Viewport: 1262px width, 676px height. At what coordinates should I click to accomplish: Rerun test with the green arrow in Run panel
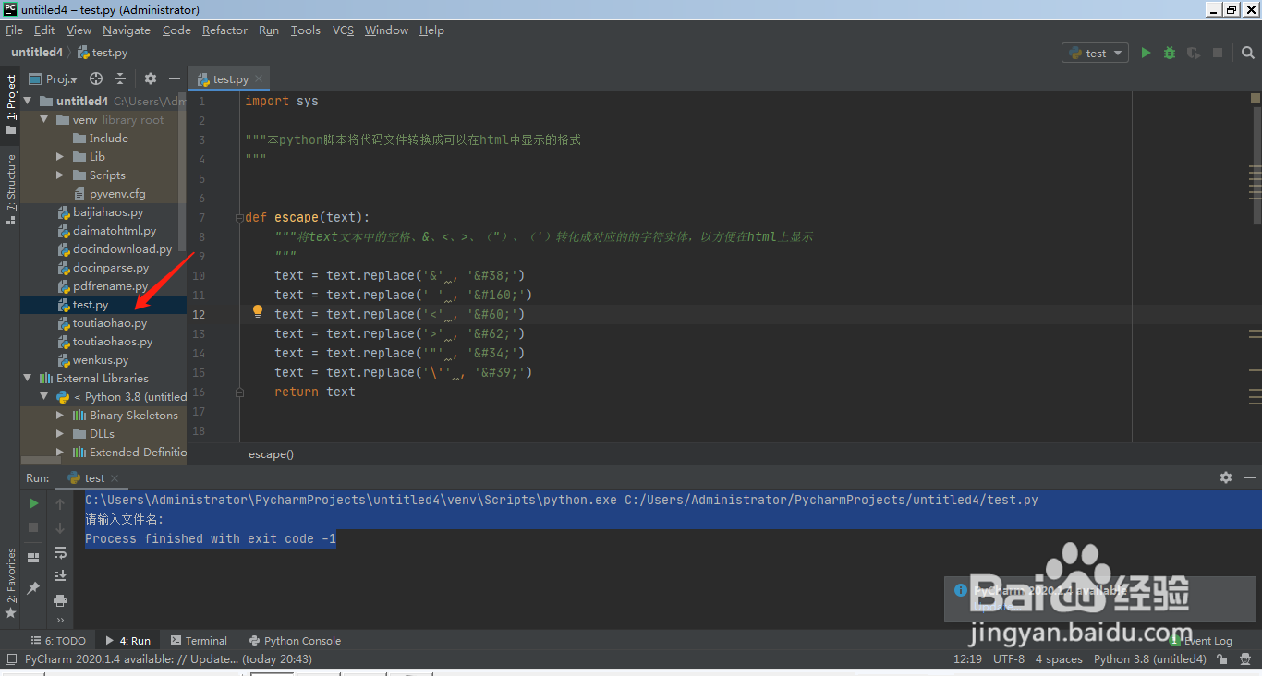[33, 503]
